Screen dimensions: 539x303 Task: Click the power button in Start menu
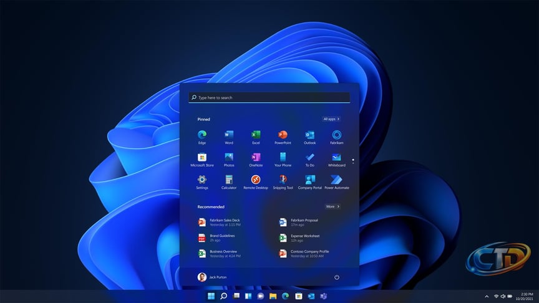pos(336,277)
